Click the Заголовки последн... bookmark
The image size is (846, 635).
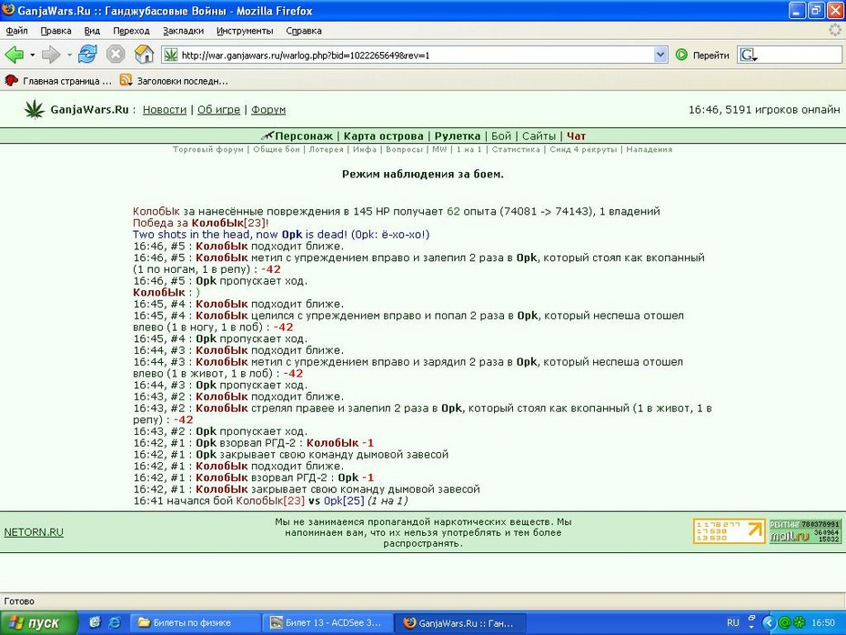point(182,81)
